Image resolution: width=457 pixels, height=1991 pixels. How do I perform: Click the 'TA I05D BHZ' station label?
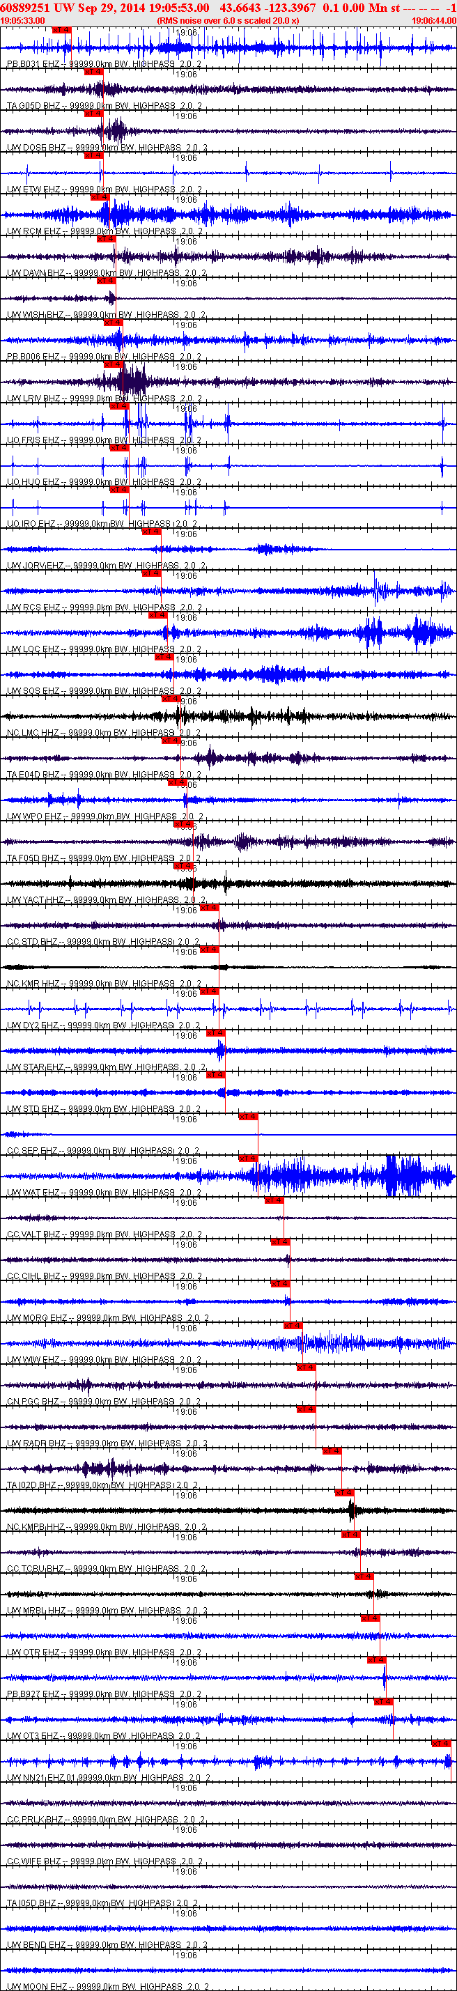(x=32, y=1904)
